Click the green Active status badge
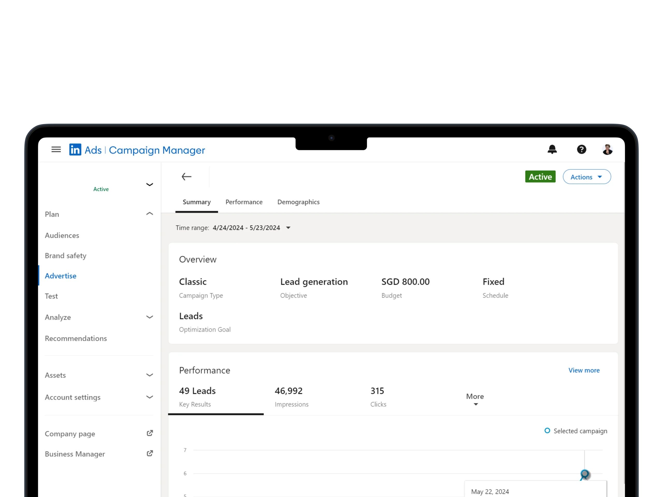Viewport: 663px width, 497px height. point(540,177)
